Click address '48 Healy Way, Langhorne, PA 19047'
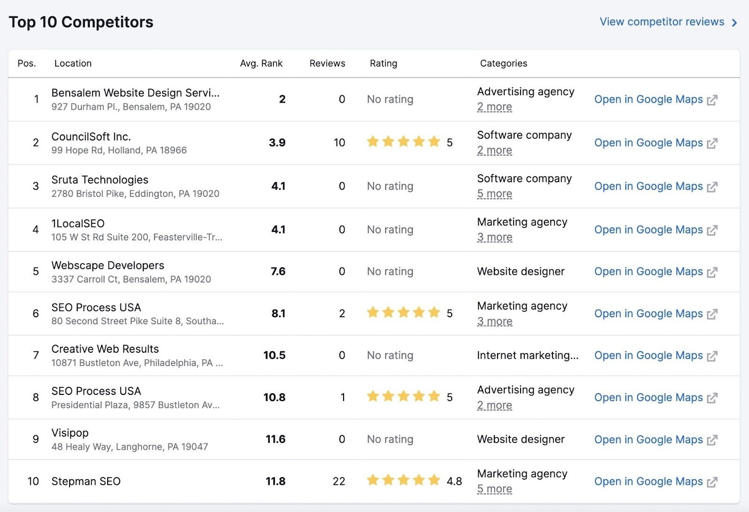 coord(130,447)
